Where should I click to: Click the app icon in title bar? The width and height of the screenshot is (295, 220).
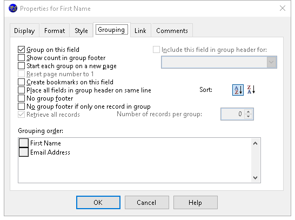pos(13,9)
